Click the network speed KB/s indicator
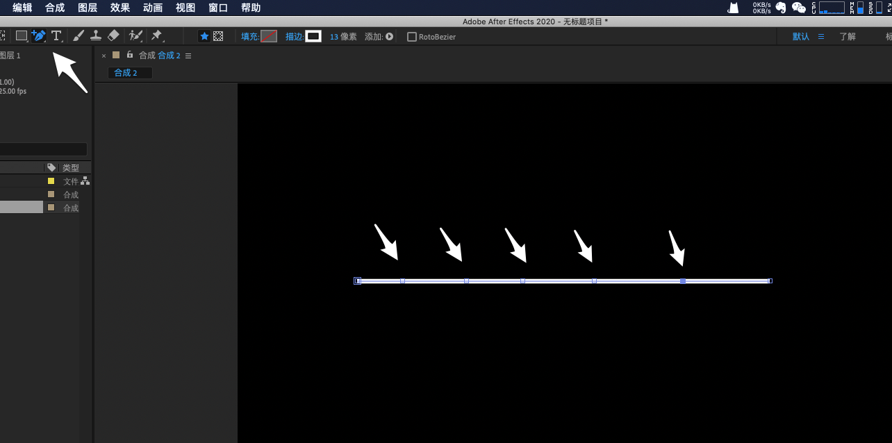The width and height of the screenshot is (892, 443). click(761, 8)
